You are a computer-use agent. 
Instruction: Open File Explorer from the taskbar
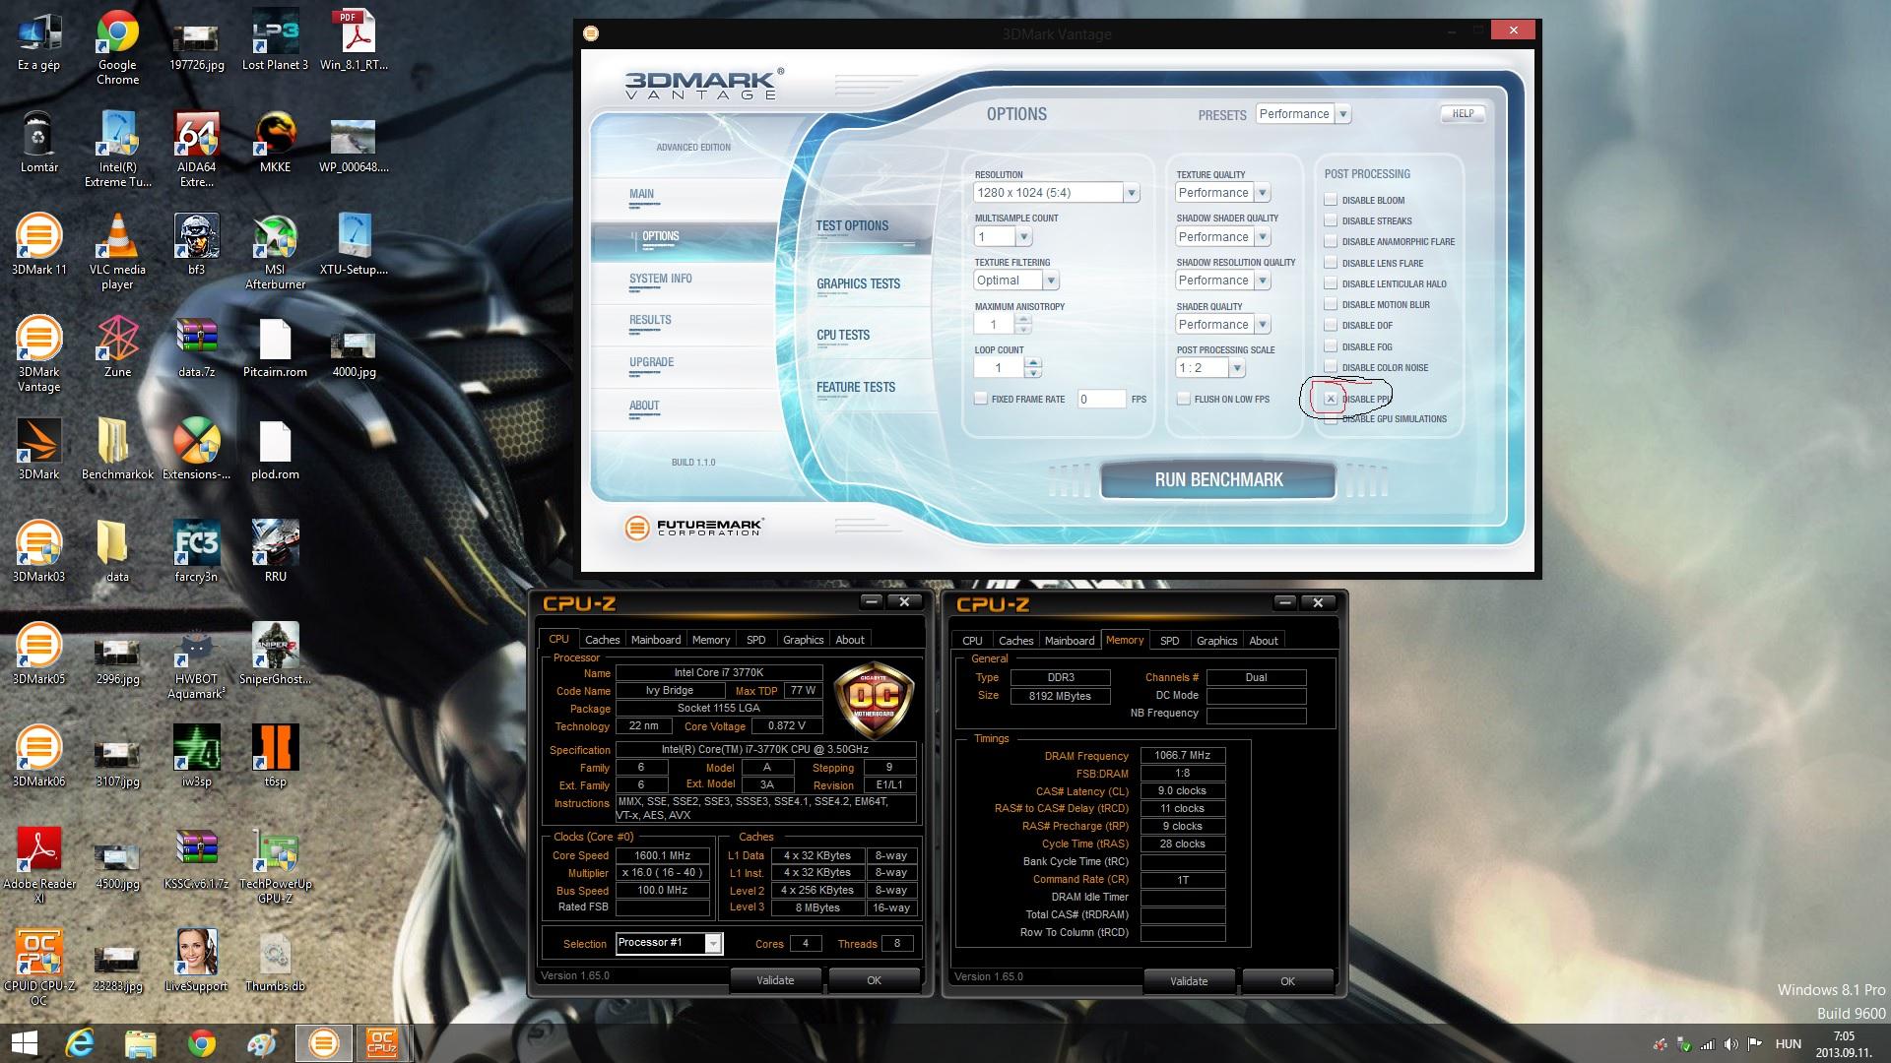coord(141,1043)
